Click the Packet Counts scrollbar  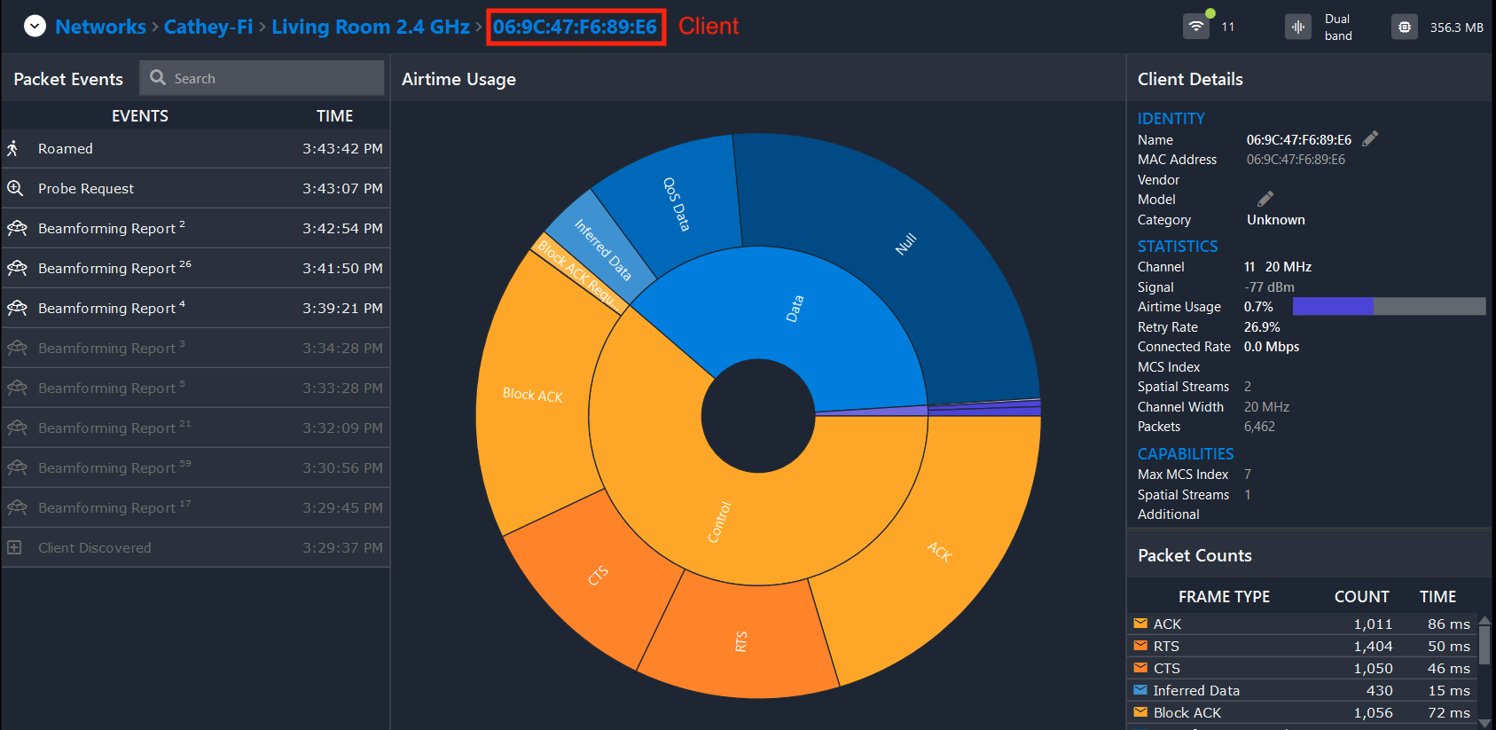click(x=1484, y=646)
